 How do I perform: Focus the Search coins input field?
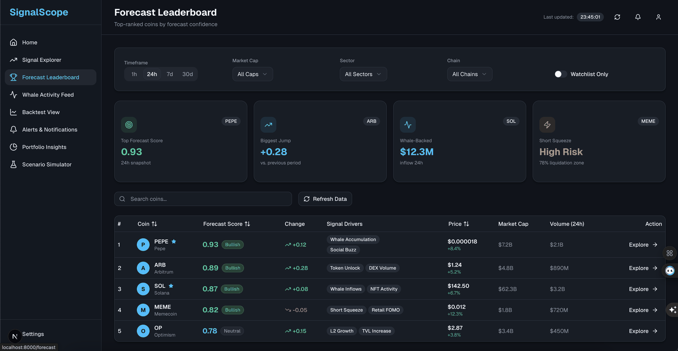click(203, 199)
